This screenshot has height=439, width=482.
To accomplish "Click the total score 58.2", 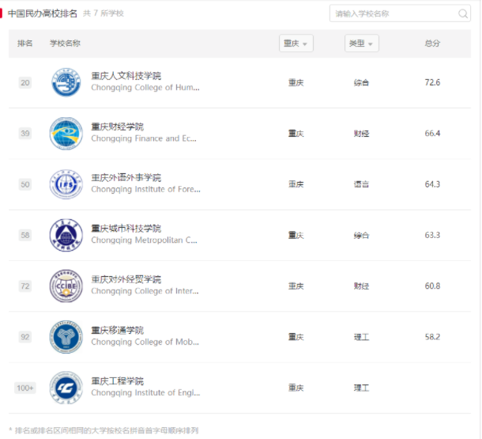I will pyautogui.click(x=432, y=337).
